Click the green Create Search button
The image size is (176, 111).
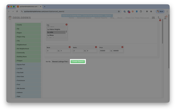(x=78, y=61)
